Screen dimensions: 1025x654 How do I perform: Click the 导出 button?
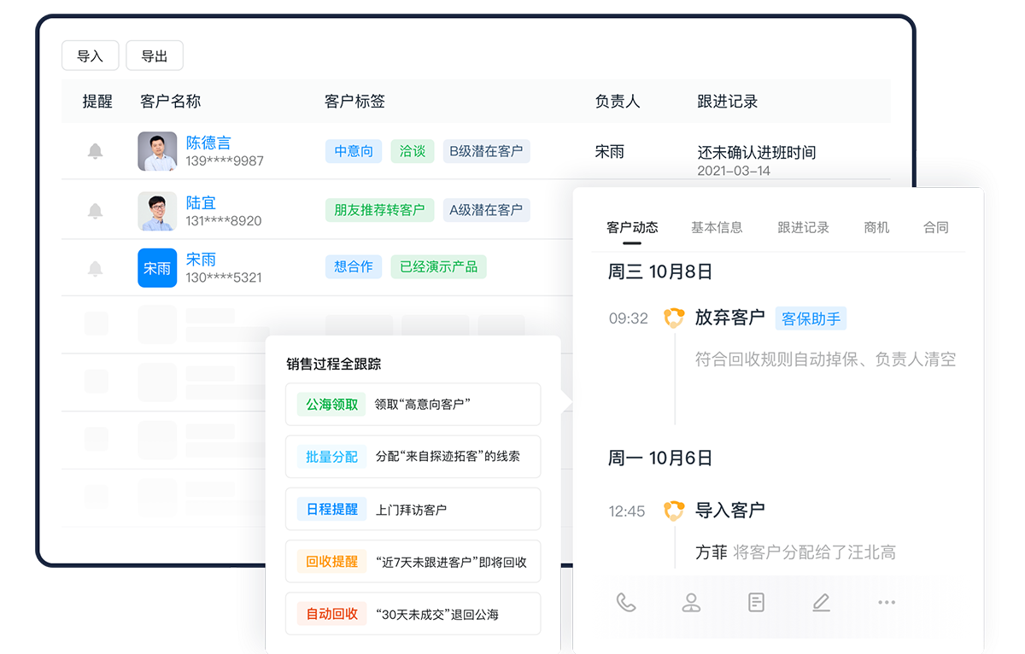pyautogui.click(x=155, y=56)
